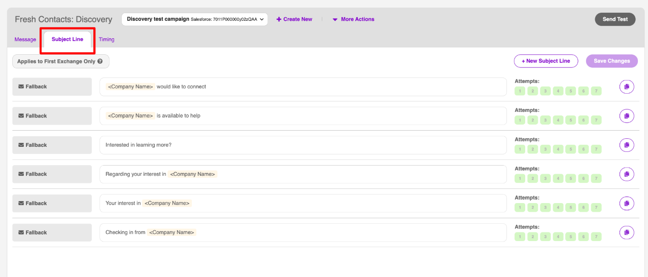Image resolution: width=648 pixels, height=277 pixels.
Task: Click the Save Changes button
Action: (x=611, y=61)
